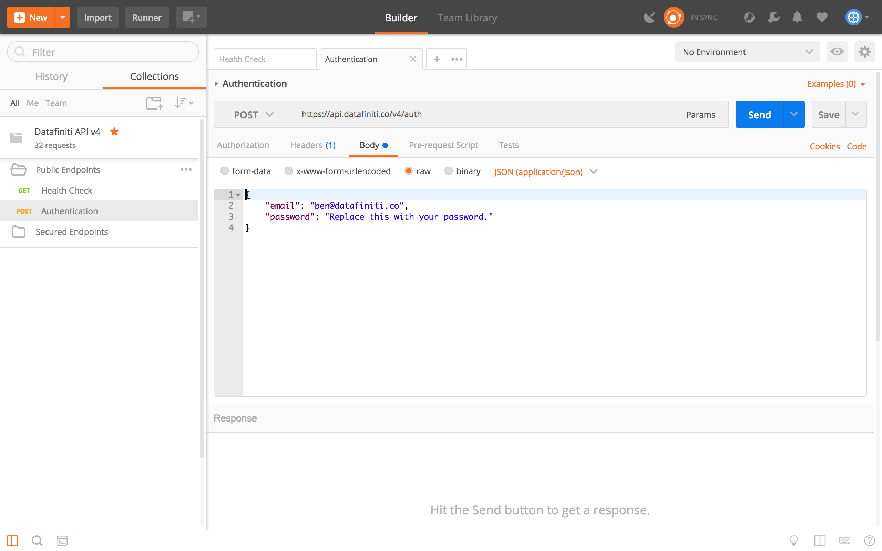Add a new request tab

(437, 59)
